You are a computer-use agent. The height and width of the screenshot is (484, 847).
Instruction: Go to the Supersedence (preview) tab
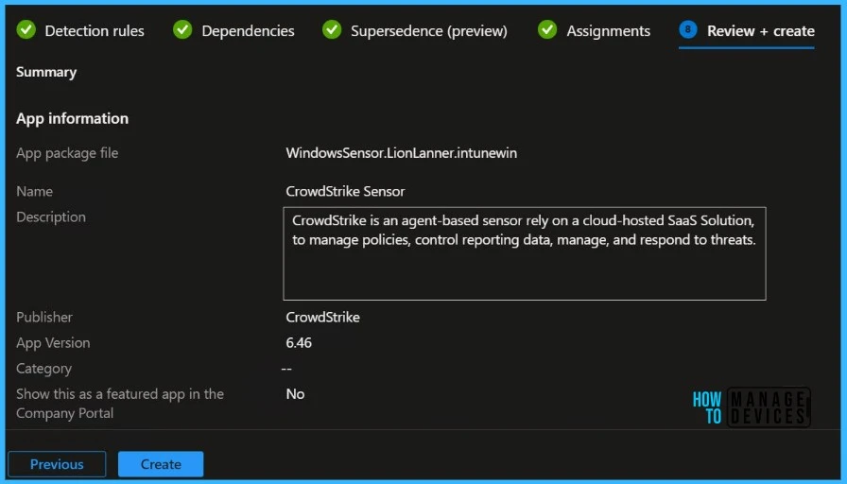tap(428, 31)
